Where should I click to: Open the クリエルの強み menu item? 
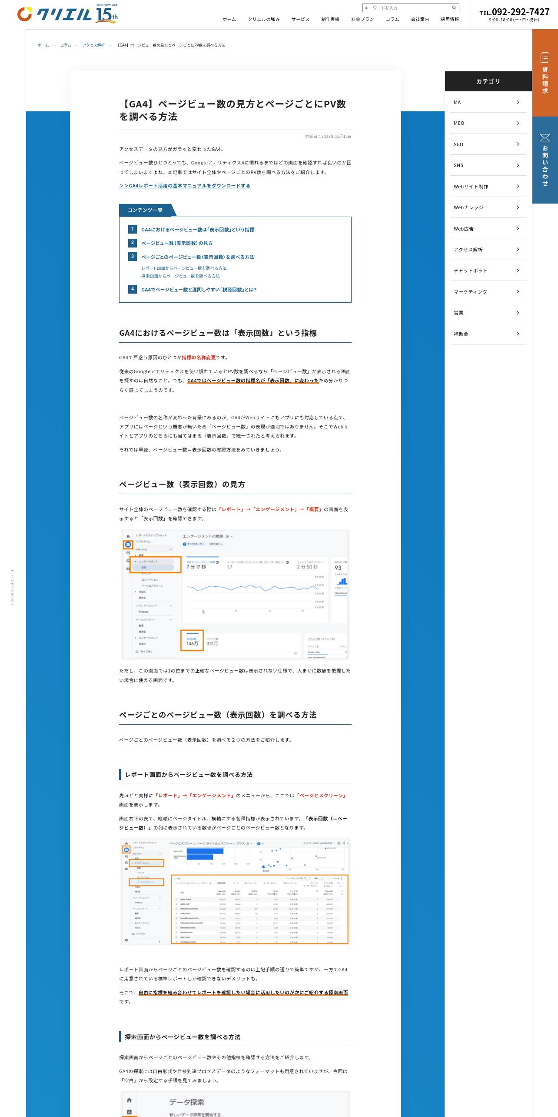(x=263, y=19)
